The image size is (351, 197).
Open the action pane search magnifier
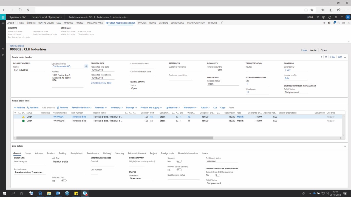pyautogui.click(x=222, y=23)
